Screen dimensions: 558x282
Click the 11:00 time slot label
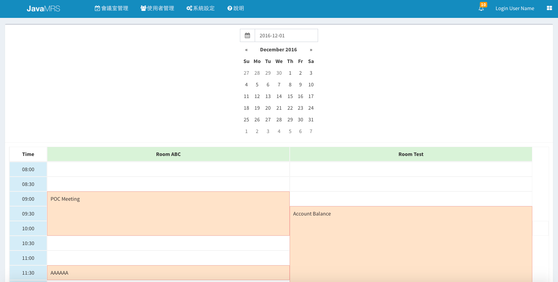pyautogui.click(x=28, y=258)
